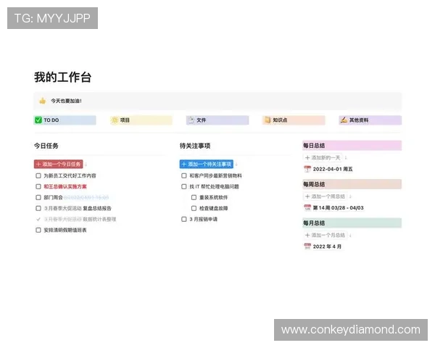Check the 复盘总结报告 task checkbox
This screenshot has height=348, width=435.
tap(38, 208)
